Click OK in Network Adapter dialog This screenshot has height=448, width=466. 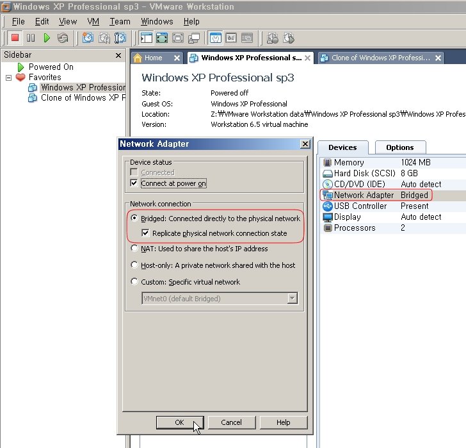click(180, 422)
